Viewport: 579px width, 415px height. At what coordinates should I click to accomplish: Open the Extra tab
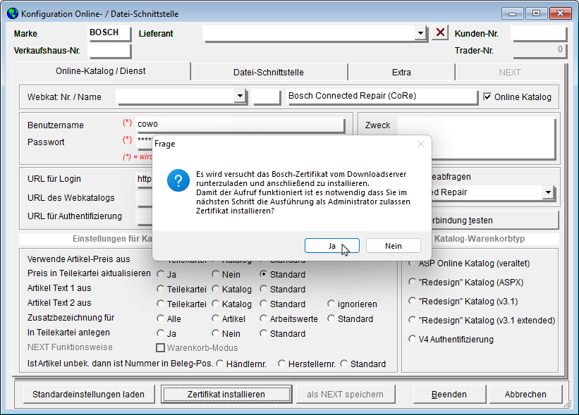coord(401,73)
